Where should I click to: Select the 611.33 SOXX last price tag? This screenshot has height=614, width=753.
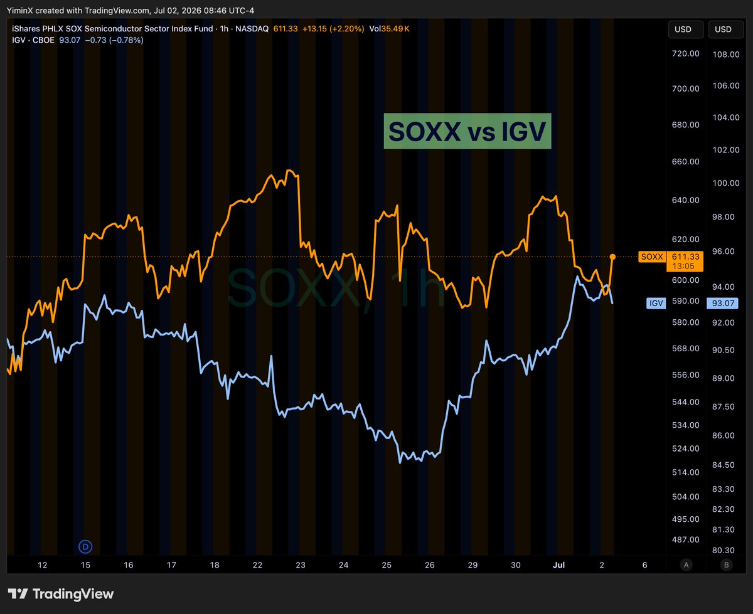[685, 257]
